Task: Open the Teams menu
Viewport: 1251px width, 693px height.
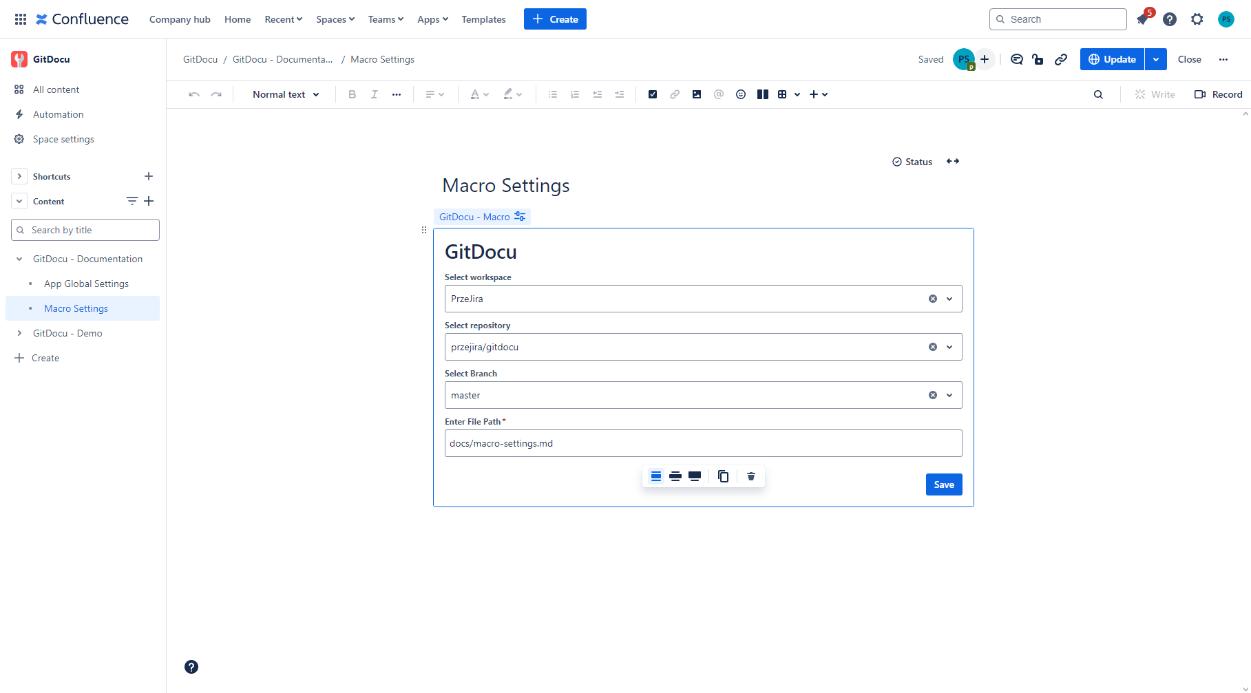Action: [386, 19]
